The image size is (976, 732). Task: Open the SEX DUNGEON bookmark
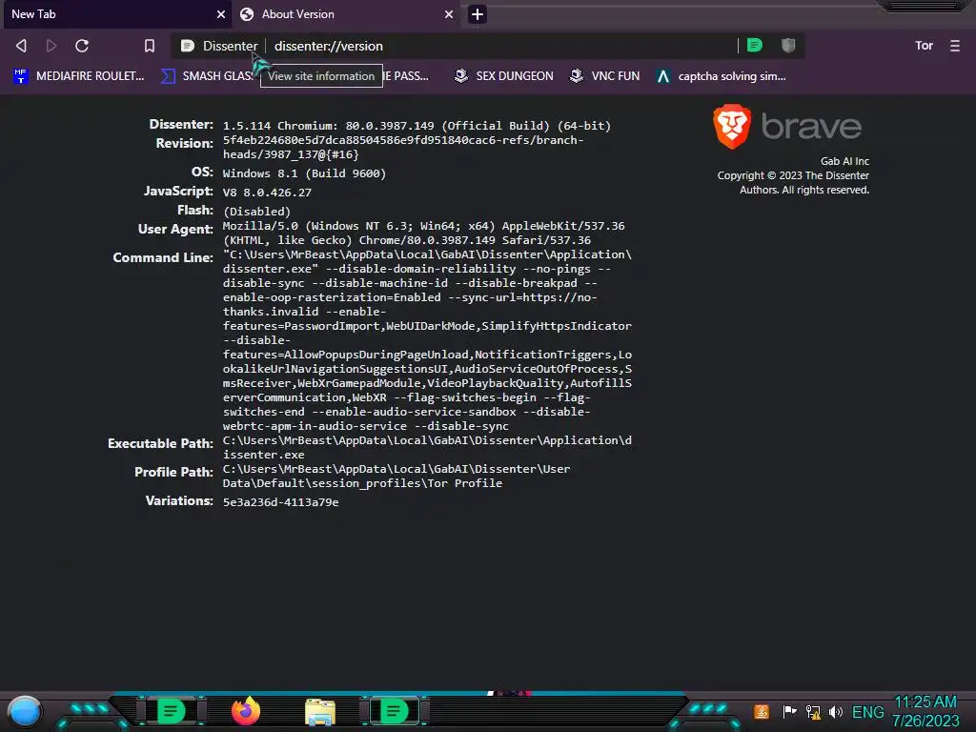(x=503, y=76)
